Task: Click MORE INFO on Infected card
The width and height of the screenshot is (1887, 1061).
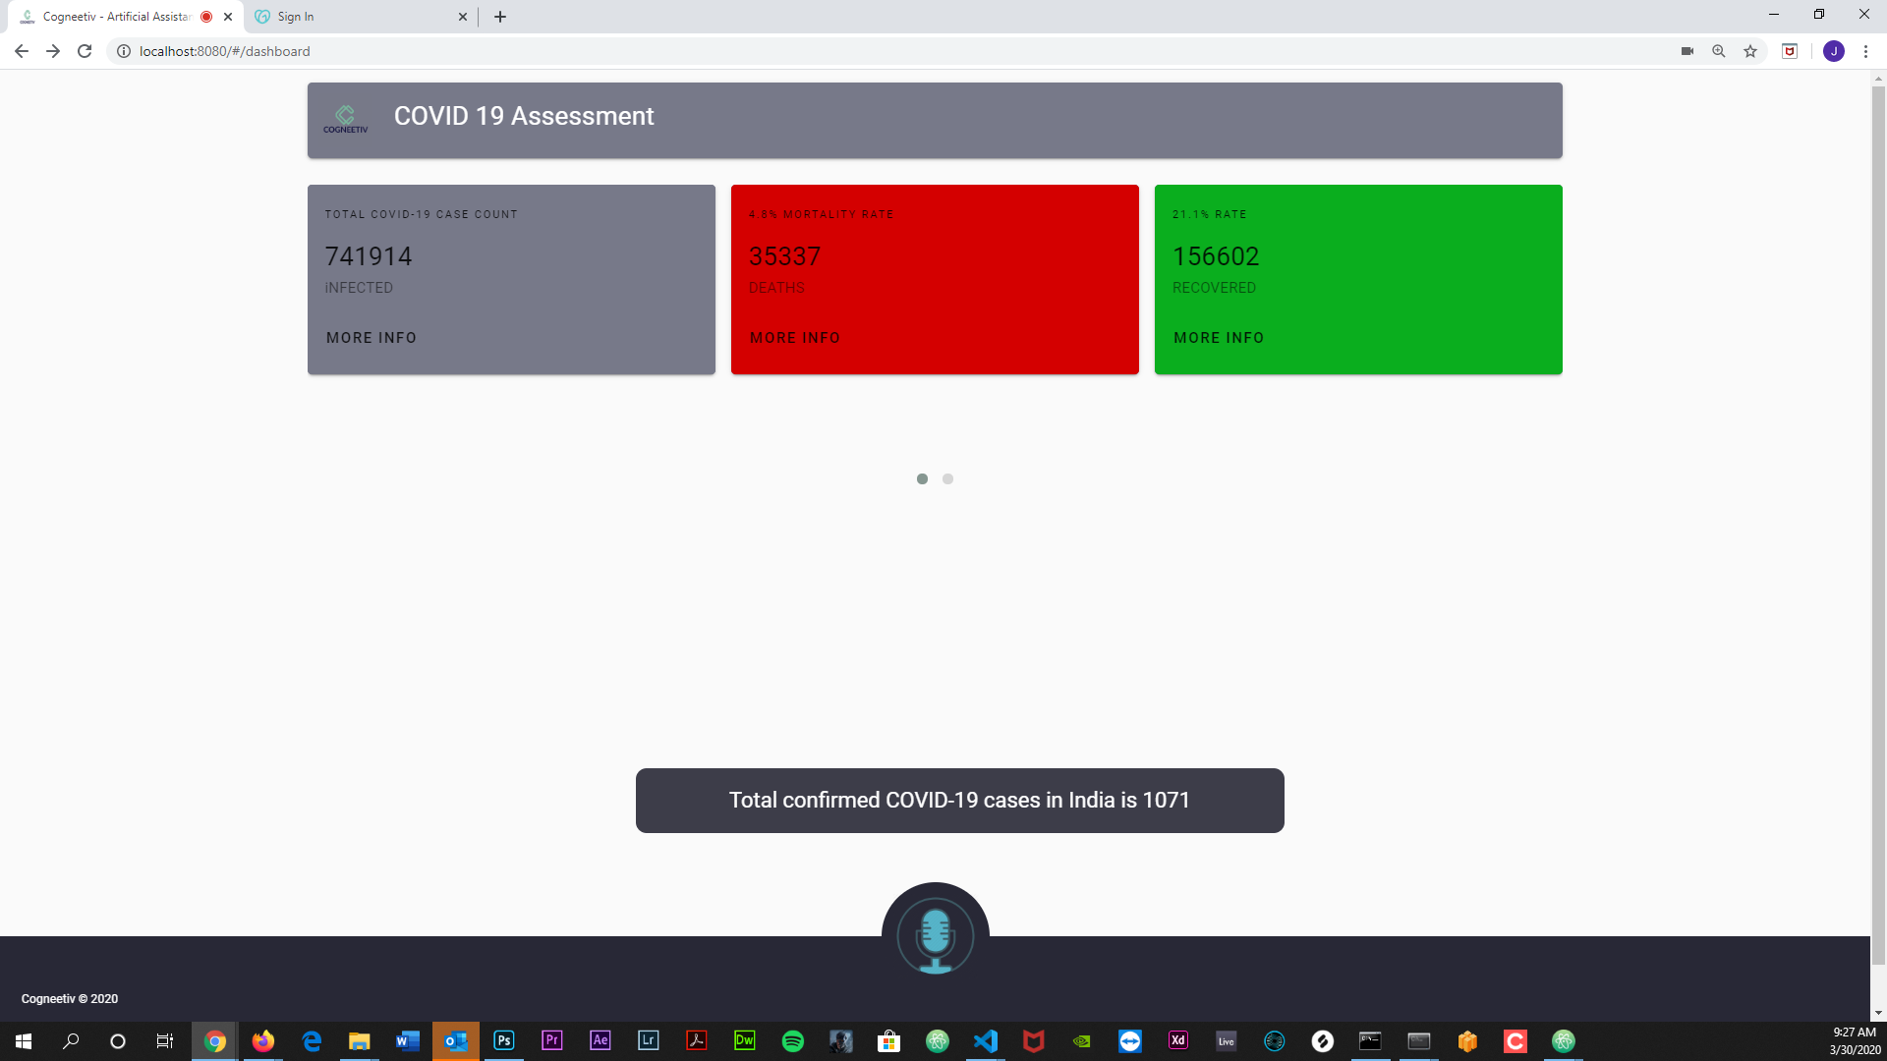Action: [372, 338]
